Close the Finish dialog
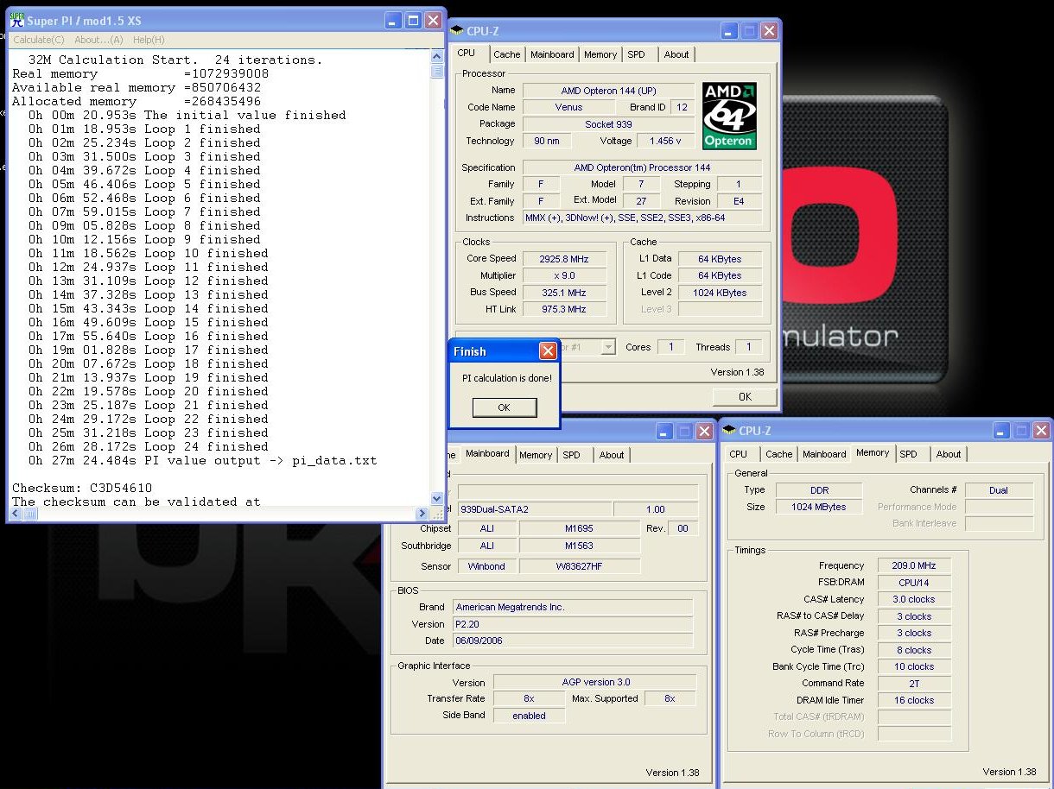Screen dimensions: 1054x789 click(x=548, y=351)
